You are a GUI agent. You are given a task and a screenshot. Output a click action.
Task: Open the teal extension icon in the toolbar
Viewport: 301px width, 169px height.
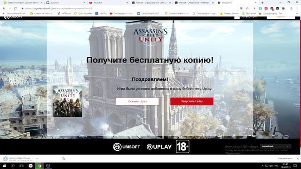[x=260, y=8]
